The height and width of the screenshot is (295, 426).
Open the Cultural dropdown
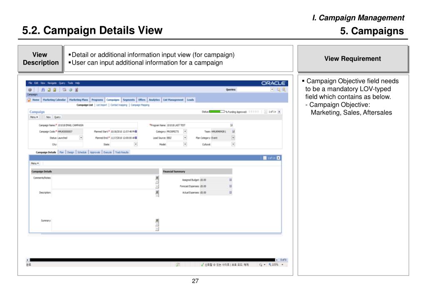(233, 144)
